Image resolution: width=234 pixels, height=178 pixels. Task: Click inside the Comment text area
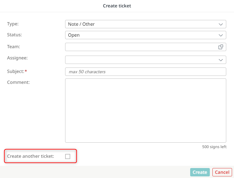(x=145, y=111)
